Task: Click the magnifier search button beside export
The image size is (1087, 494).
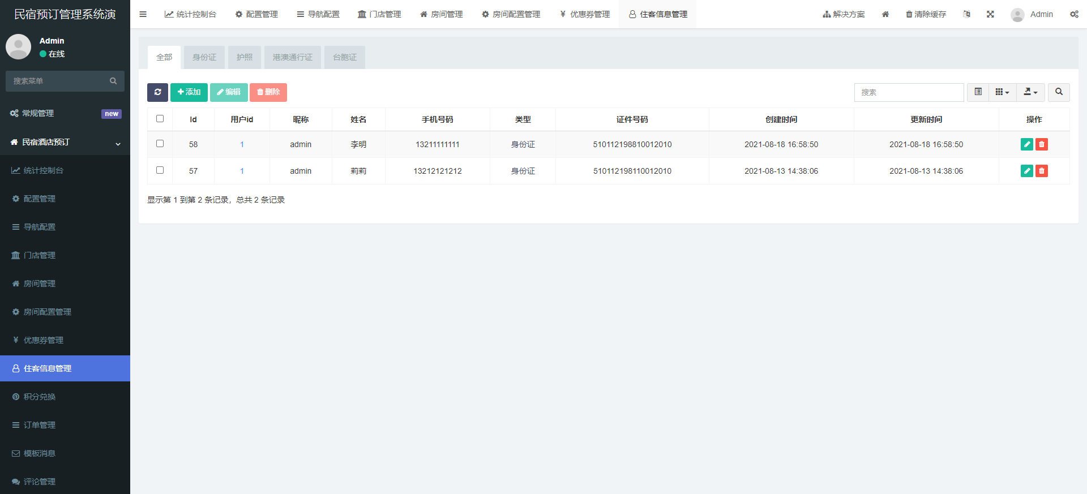Action: [x=1058, y=92]
